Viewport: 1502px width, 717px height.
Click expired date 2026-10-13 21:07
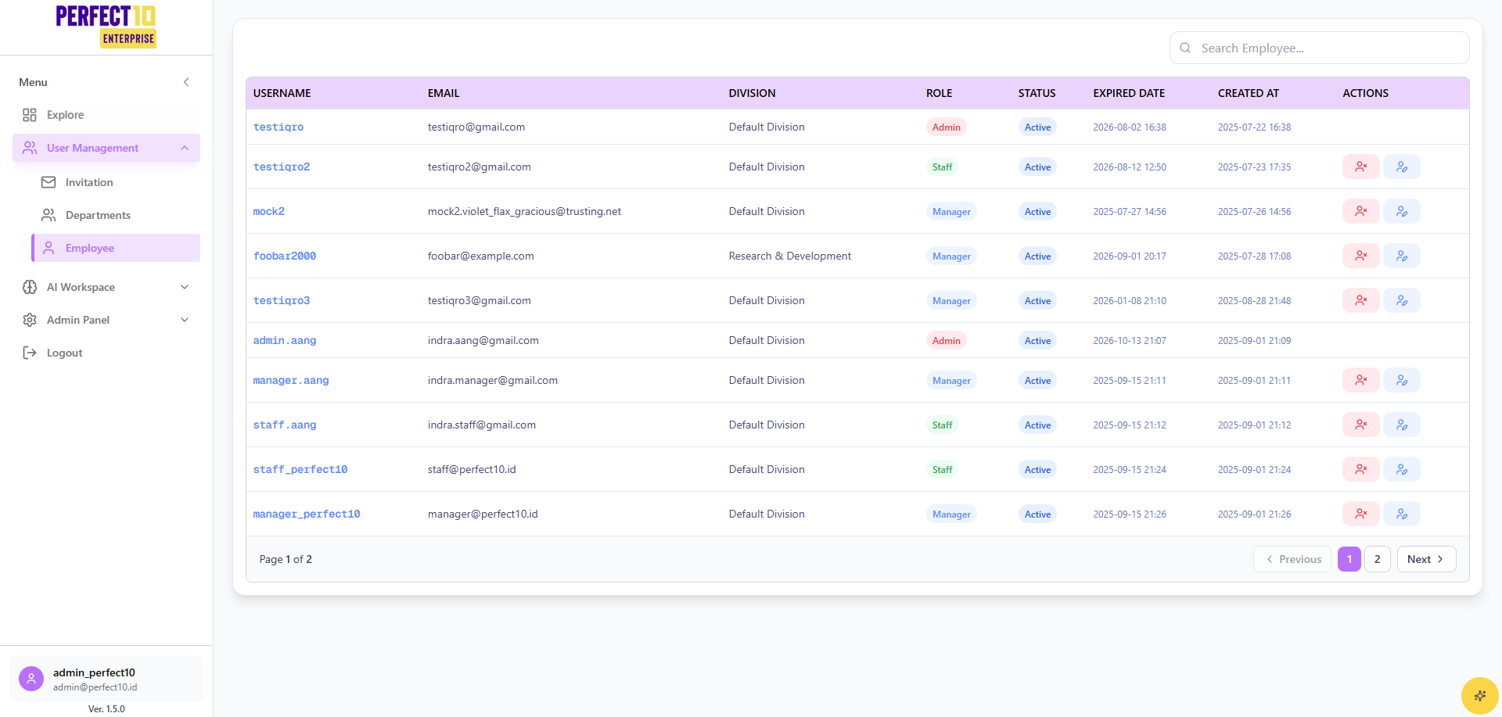pos(1130,340)
